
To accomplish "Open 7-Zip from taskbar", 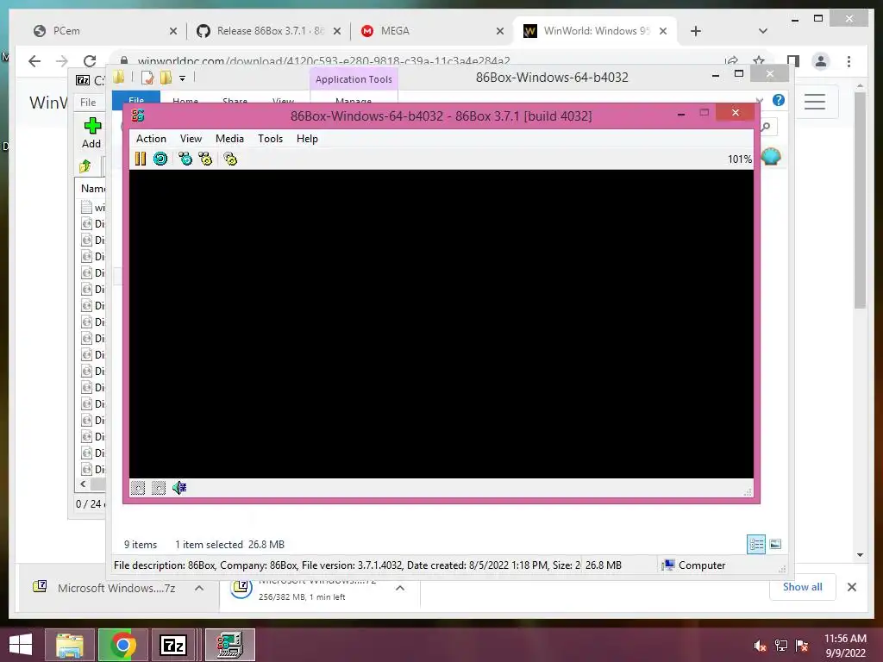I will (173, 645).
